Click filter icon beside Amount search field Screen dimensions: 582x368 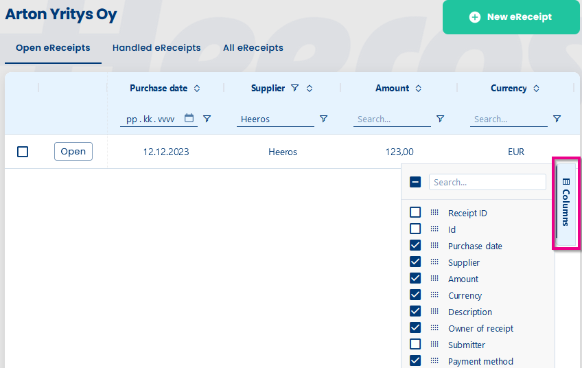pyautogui.click(x=440, y=119)
